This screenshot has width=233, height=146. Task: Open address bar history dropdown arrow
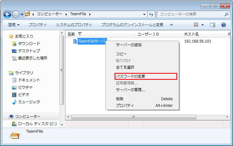pyautogui.click(x=144, y=14)
